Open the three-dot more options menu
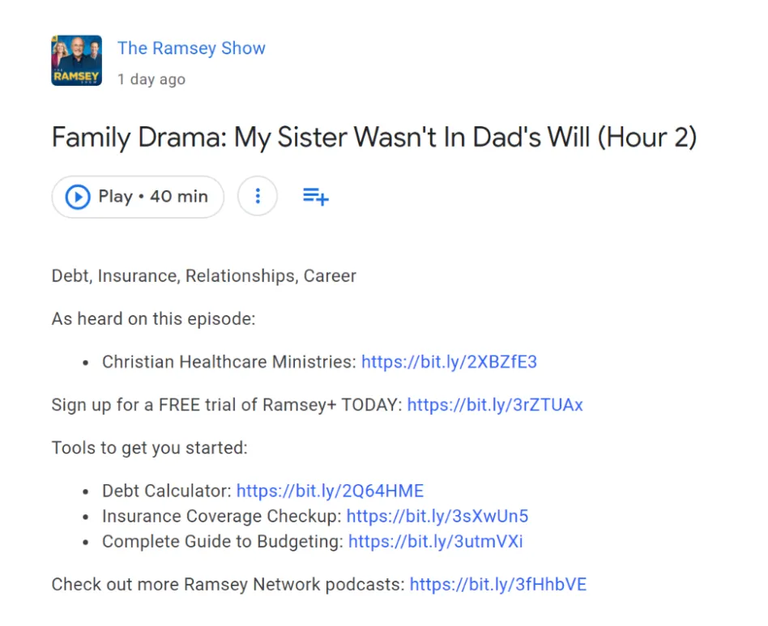This screenshot has width=768, height=626. click(x=258, y=197)
